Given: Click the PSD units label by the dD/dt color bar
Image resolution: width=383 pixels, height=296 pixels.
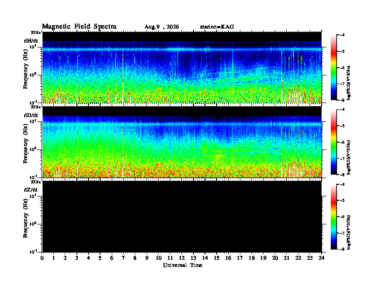Looking at the screenshot, I should [x=349, y=157].
